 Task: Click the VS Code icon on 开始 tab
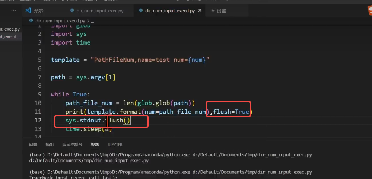click(x=28, y=11)
